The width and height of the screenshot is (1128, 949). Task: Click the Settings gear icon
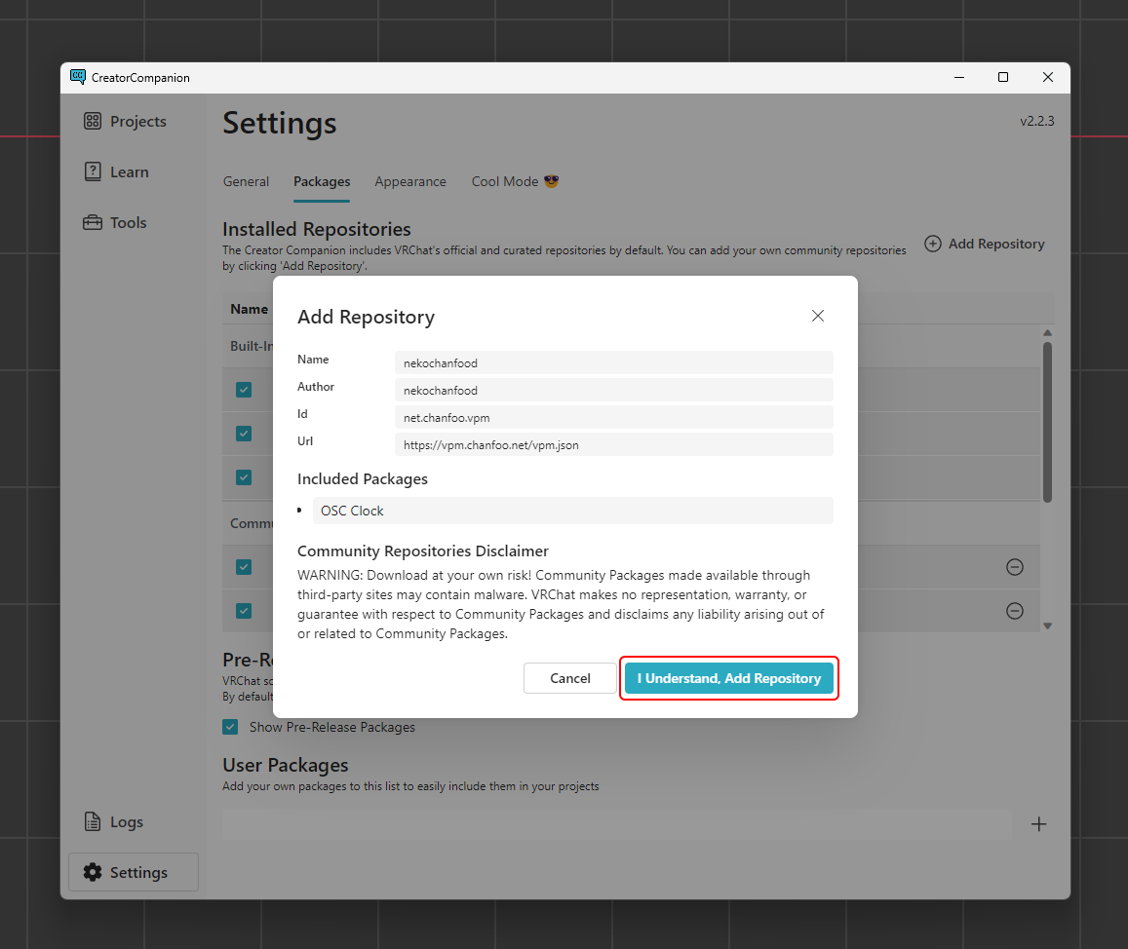pyautogui.click(x=93, y=873)
